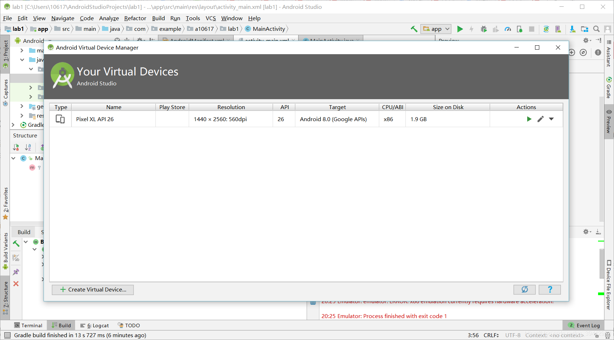
Task: Toggle view mode icon in Build panel
Action: [x=16, y=258]
